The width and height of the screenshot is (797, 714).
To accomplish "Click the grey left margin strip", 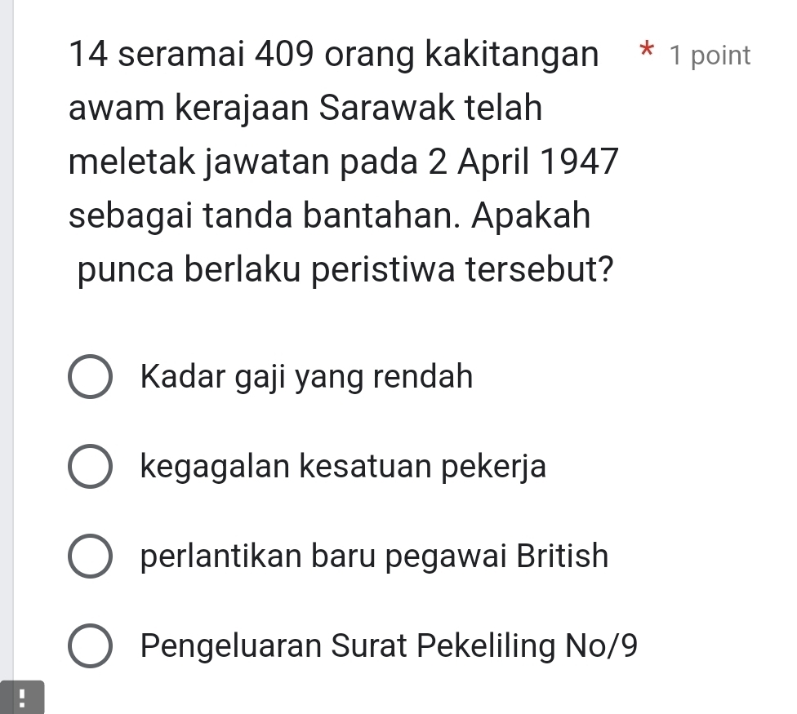I will point(7,326).
